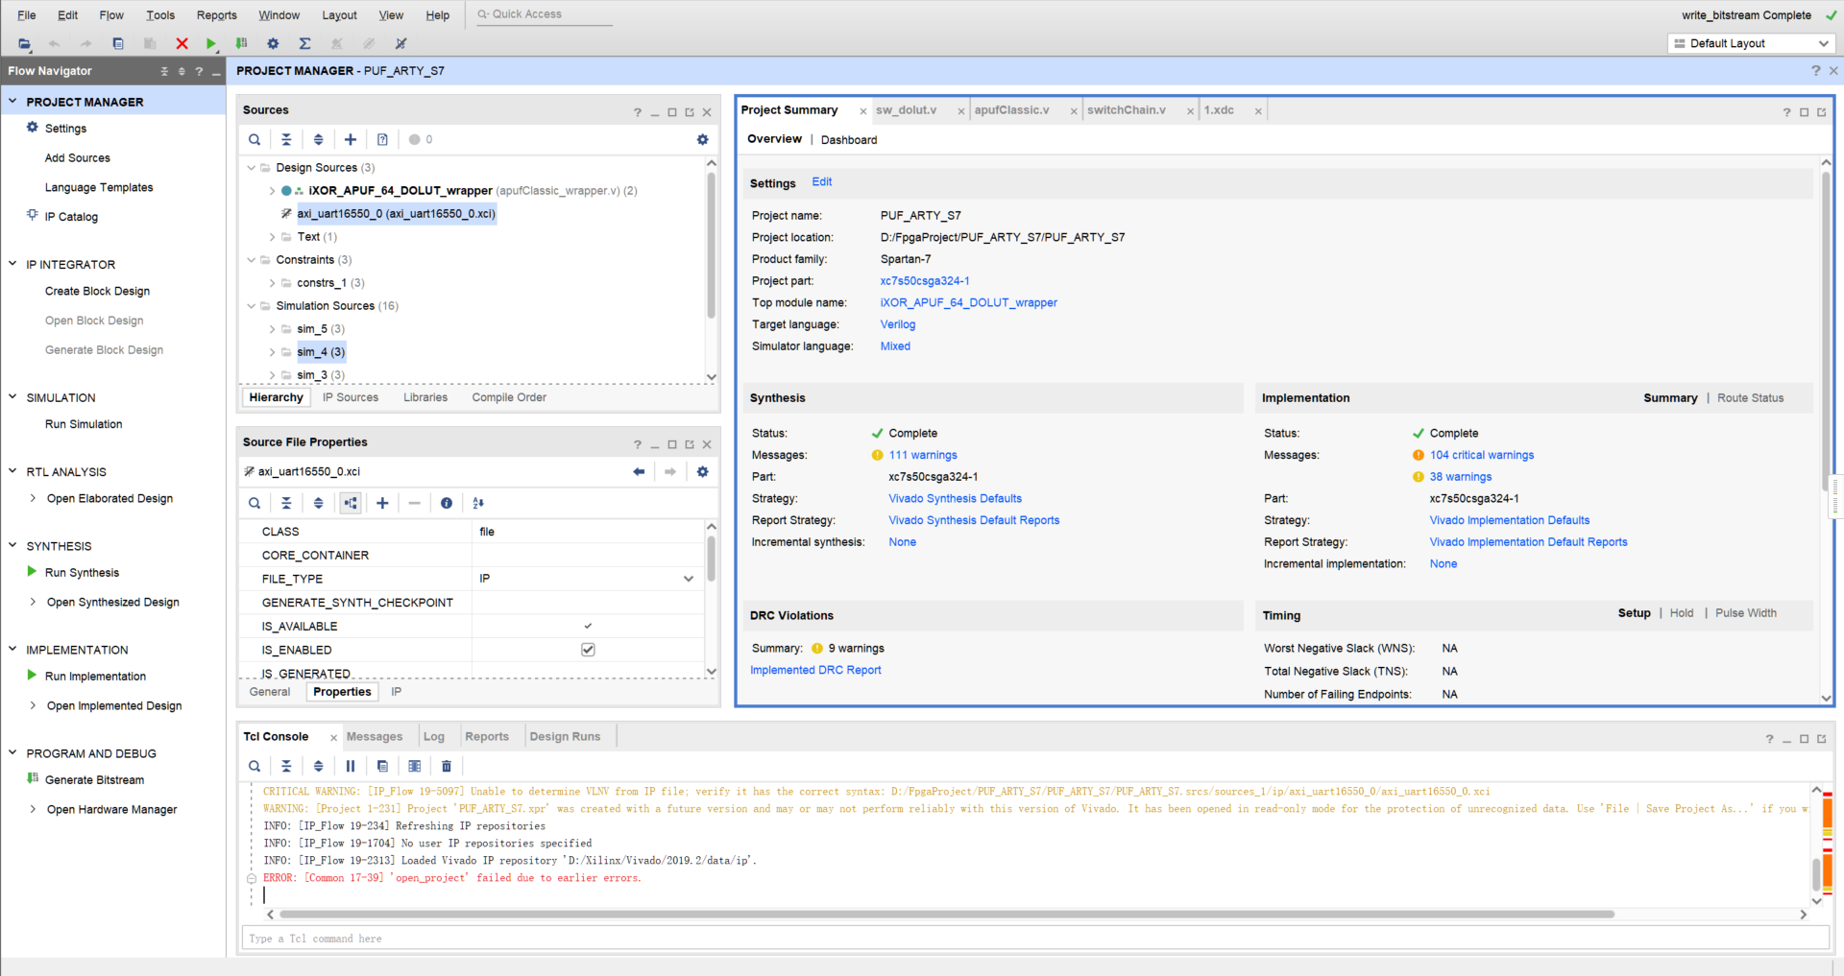The height and width of the screenshot is (976, 1844).
Task: Click the Sigma report toolbar icon
Action: (304, 43)
